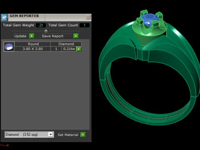The width and height of the screenshot is (200, 150).
Task: Click the Total Gem Weight label
Action: [x=18, y=25]
